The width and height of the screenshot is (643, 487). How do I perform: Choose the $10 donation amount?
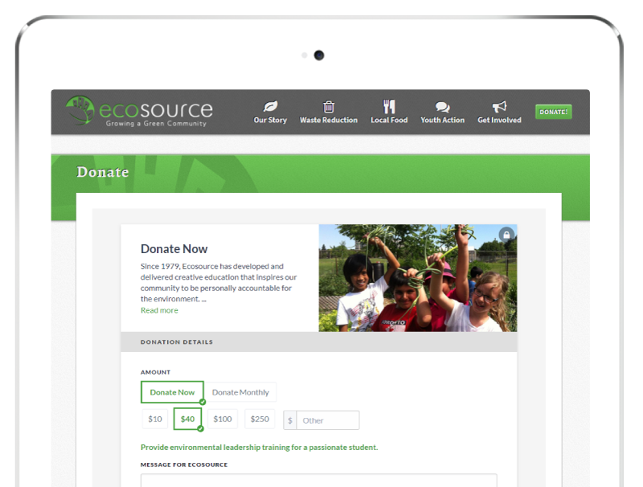tap(155, 419)
